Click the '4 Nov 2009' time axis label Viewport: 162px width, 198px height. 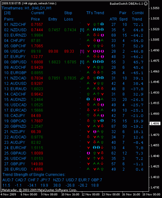point(8,194)
